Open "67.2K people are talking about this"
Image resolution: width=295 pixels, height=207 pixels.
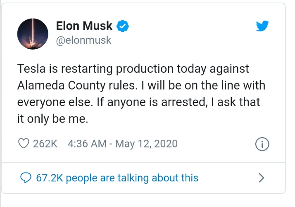117,178
